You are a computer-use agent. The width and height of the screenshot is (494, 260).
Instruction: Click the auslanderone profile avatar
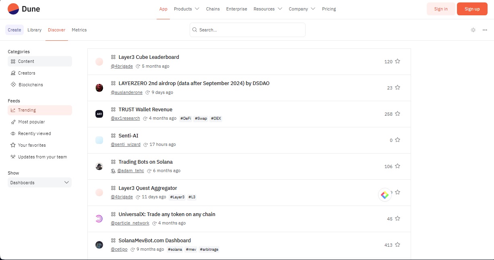(x=99, y=88)
